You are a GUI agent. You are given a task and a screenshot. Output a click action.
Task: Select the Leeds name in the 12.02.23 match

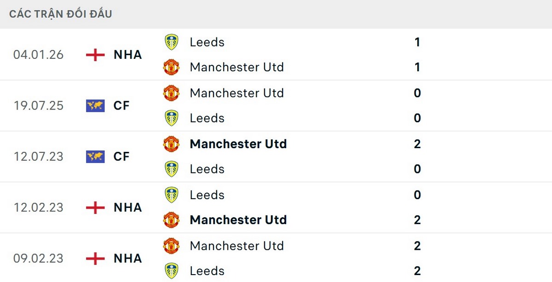(207, 195)
